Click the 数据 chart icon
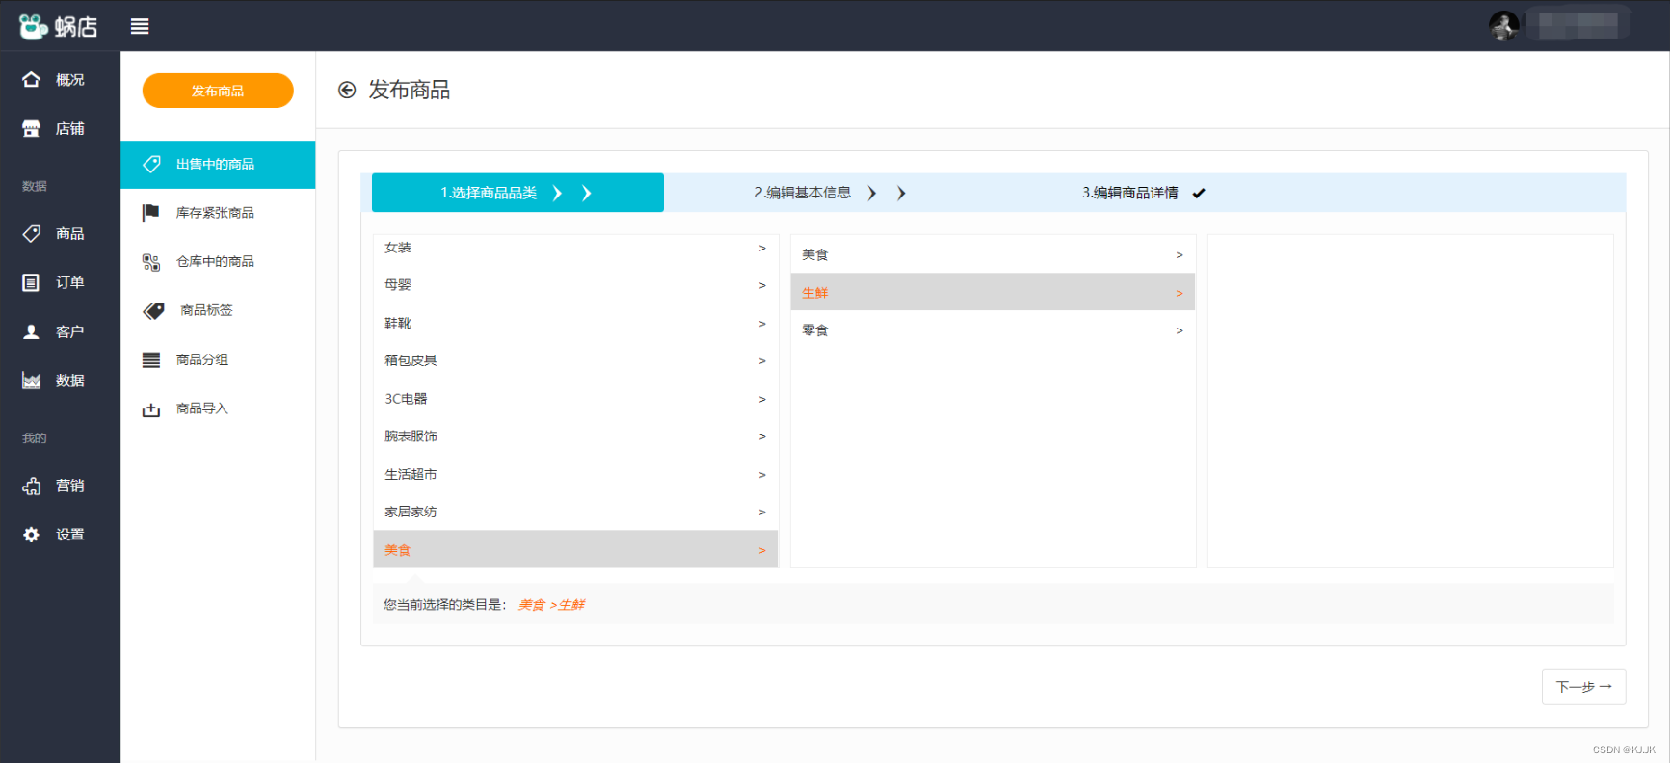1670x763 pixels. pos(32,381)
